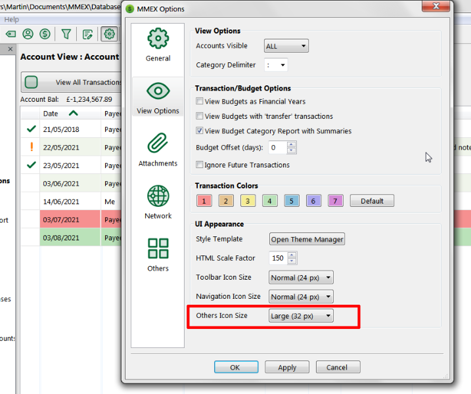Decrease HTML Scale Factor value
Screen dimensions: 471x394
(x=292, y=261)
